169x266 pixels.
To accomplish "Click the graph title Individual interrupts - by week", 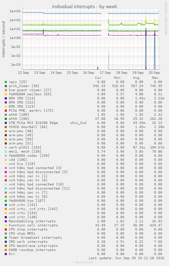I will click(x=84, y=6).
